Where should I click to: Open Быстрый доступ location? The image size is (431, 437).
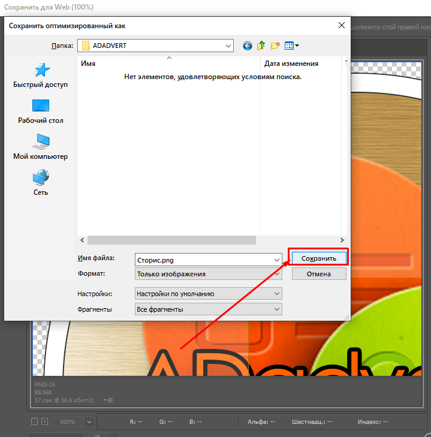coord(40,76)
